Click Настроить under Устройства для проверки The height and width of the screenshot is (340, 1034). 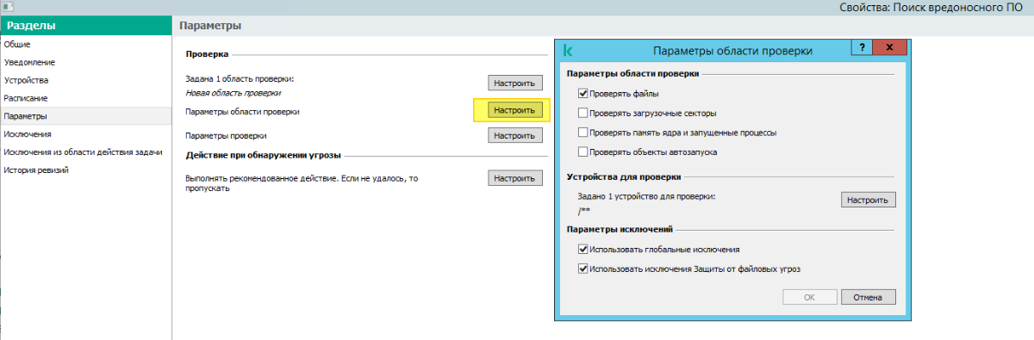(869, 200)
